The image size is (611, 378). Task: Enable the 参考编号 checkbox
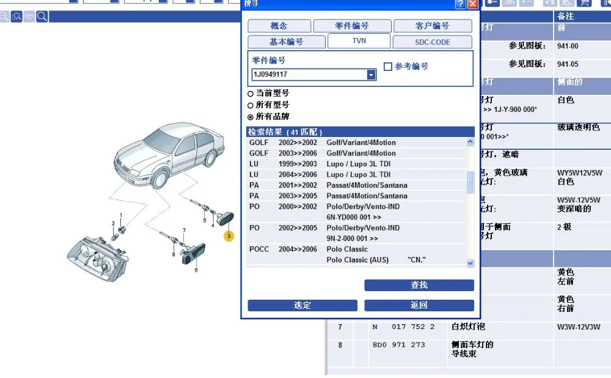[388, 67]
